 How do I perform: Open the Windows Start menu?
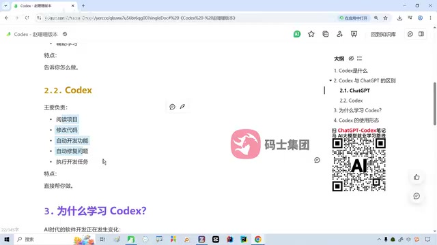[7, 239]
